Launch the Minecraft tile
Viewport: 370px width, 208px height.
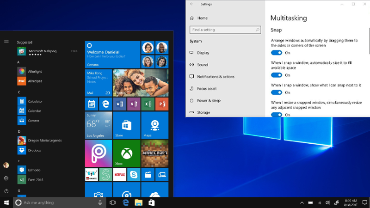[x=155, y=153]
